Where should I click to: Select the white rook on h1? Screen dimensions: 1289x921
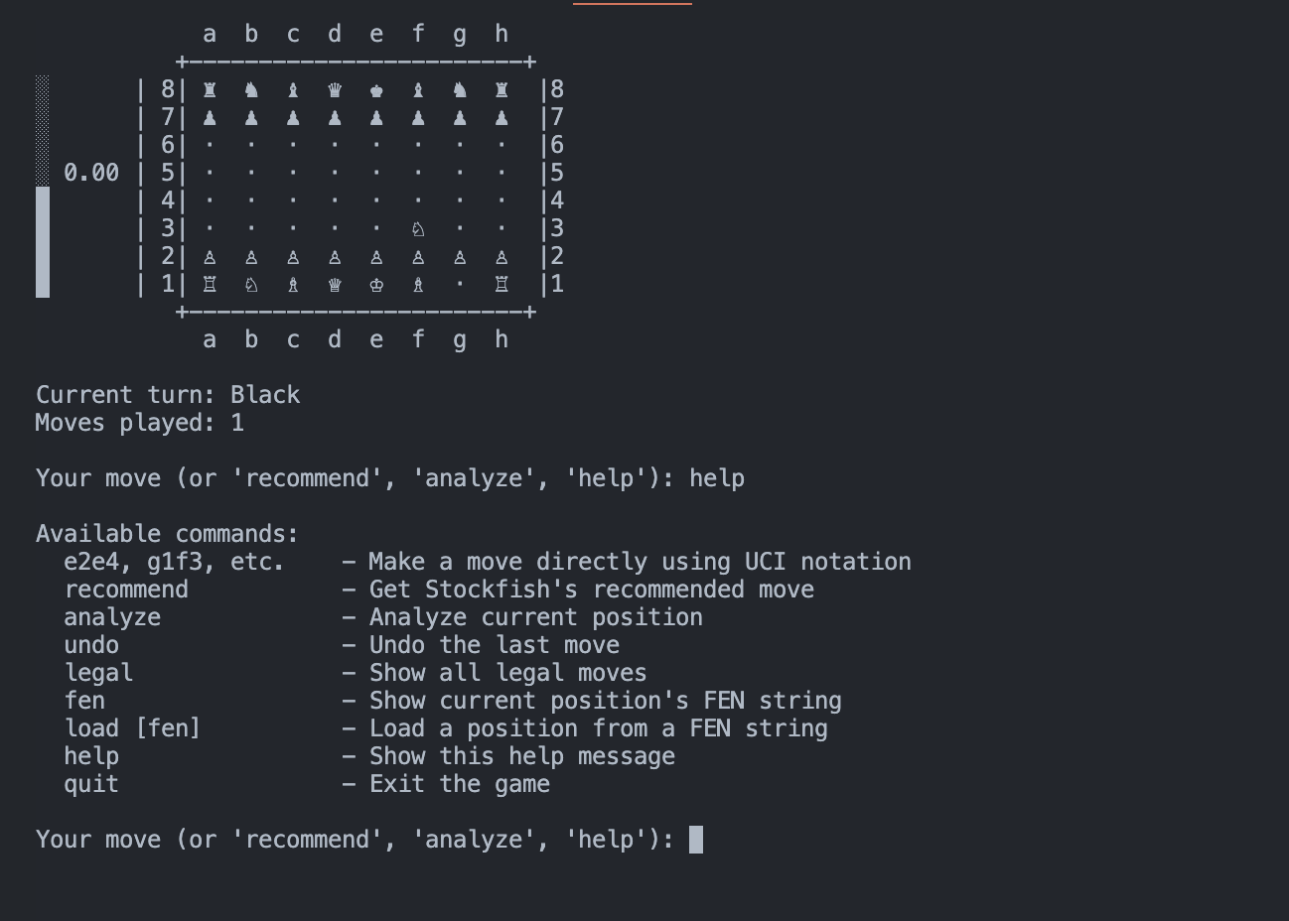point(501,285)
